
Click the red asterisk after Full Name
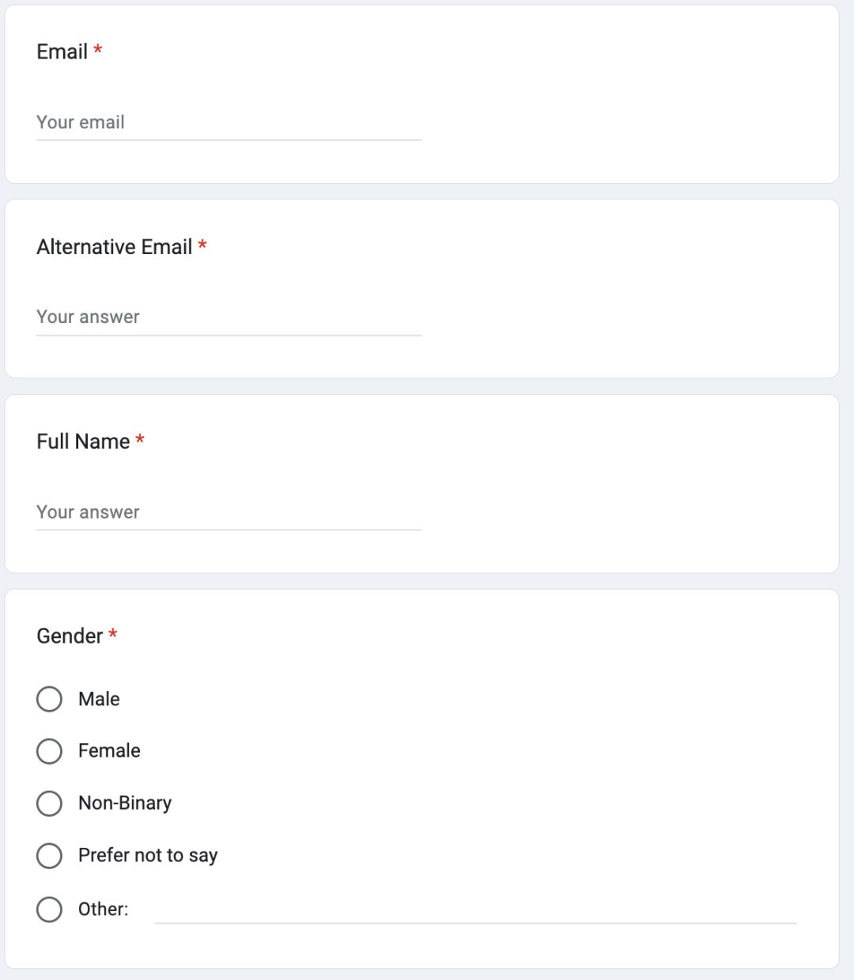(140, 440)
